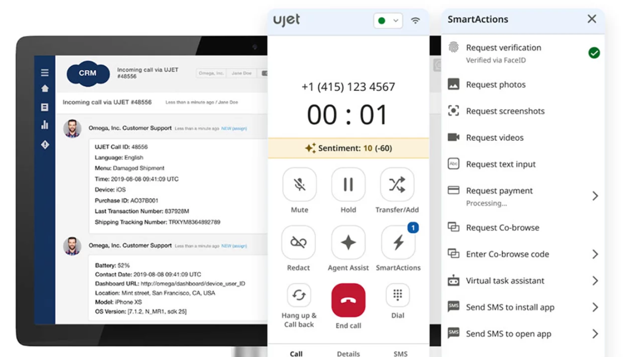This screenshot has width=625, height=357.
Task: Click the Jane Doe tag in CRM
Action: pos(242,73)
